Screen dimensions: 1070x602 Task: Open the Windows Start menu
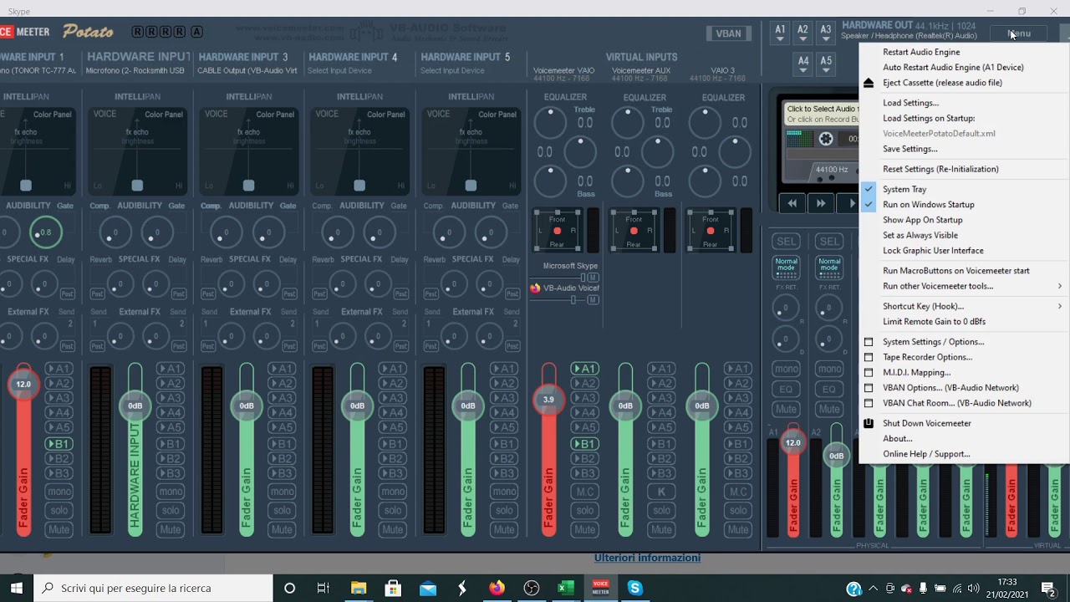17,588
